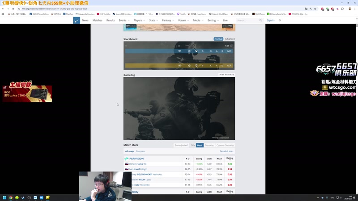This screenshot has height=201, width=358.
Task: Click the buy cart icon in yellow scoreboard row
Action: 179,65
